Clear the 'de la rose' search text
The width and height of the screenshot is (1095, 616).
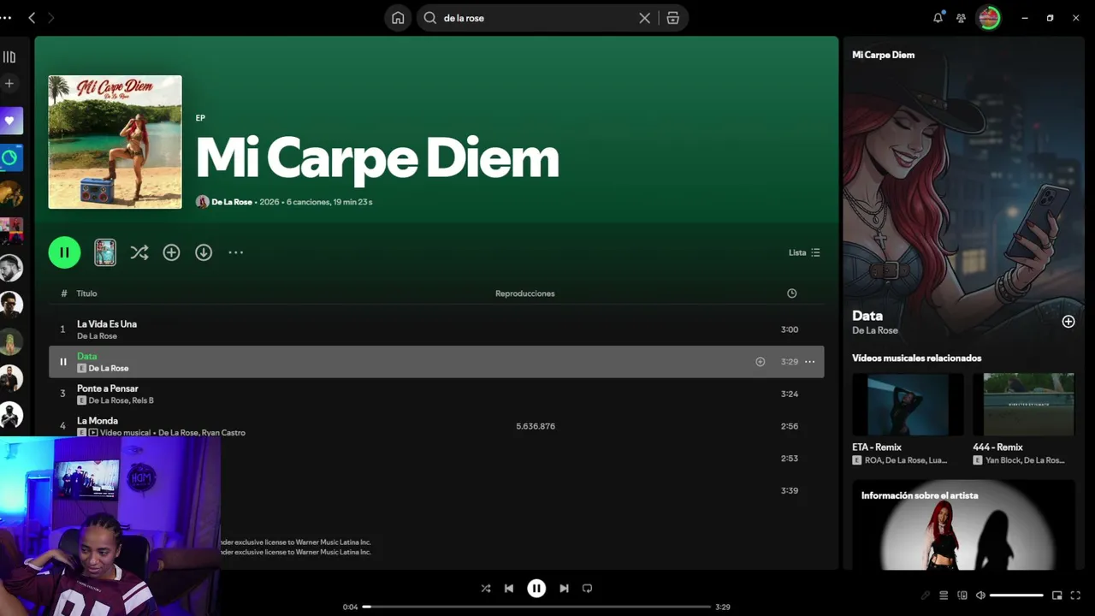point(645,18)
